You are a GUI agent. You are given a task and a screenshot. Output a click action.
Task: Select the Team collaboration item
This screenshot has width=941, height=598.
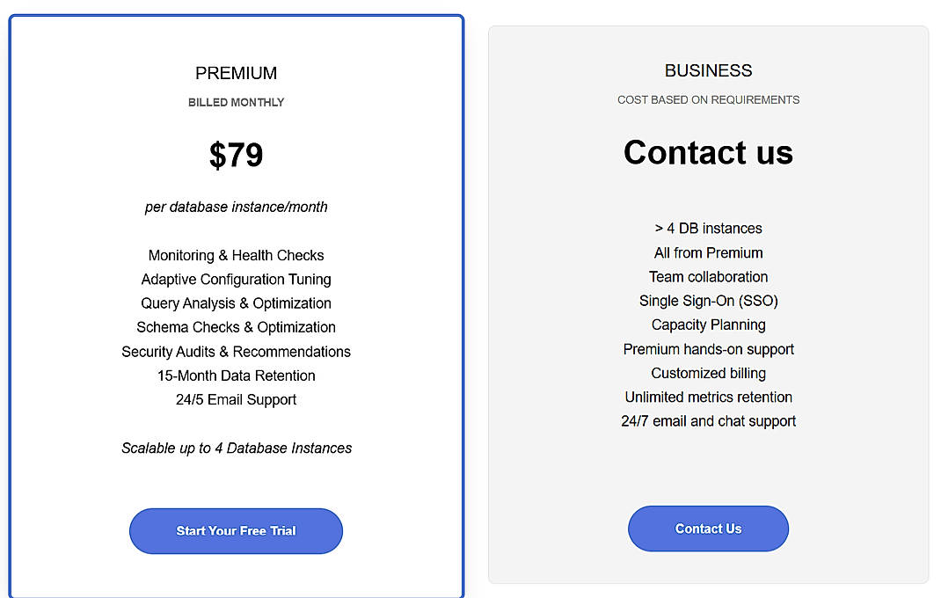(708, 276)
